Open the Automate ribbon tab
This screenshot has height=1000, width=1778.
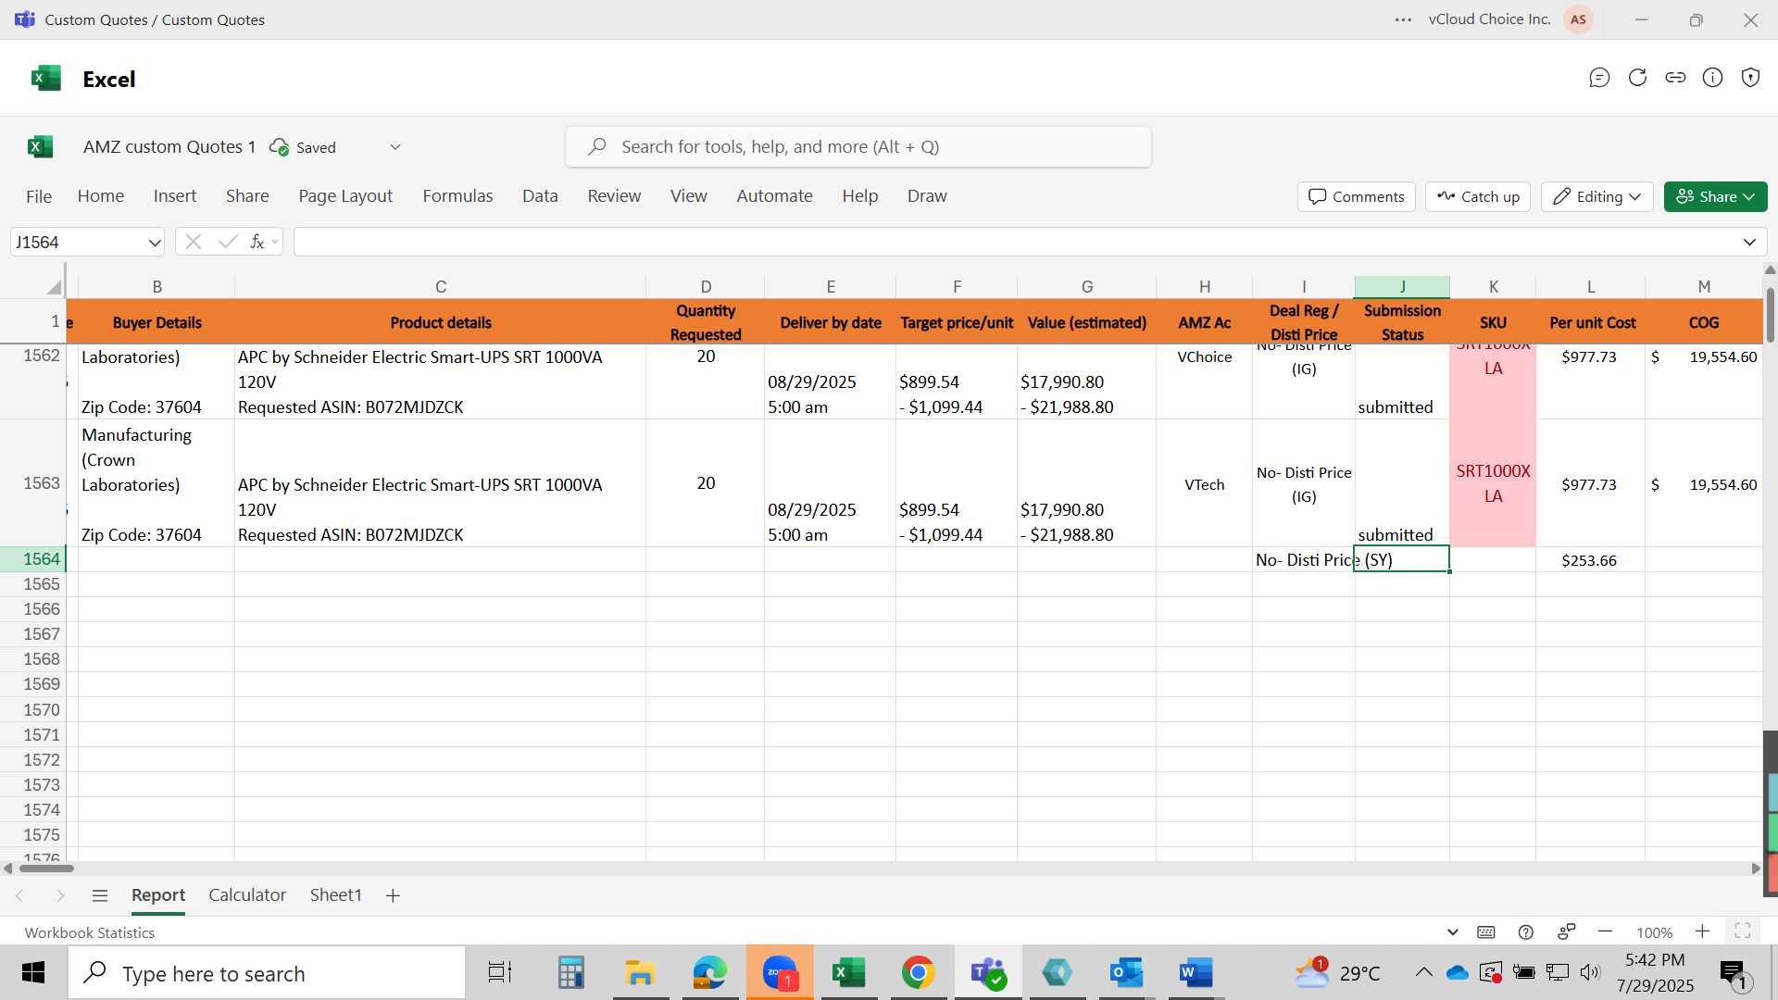(x=774, y=196)
